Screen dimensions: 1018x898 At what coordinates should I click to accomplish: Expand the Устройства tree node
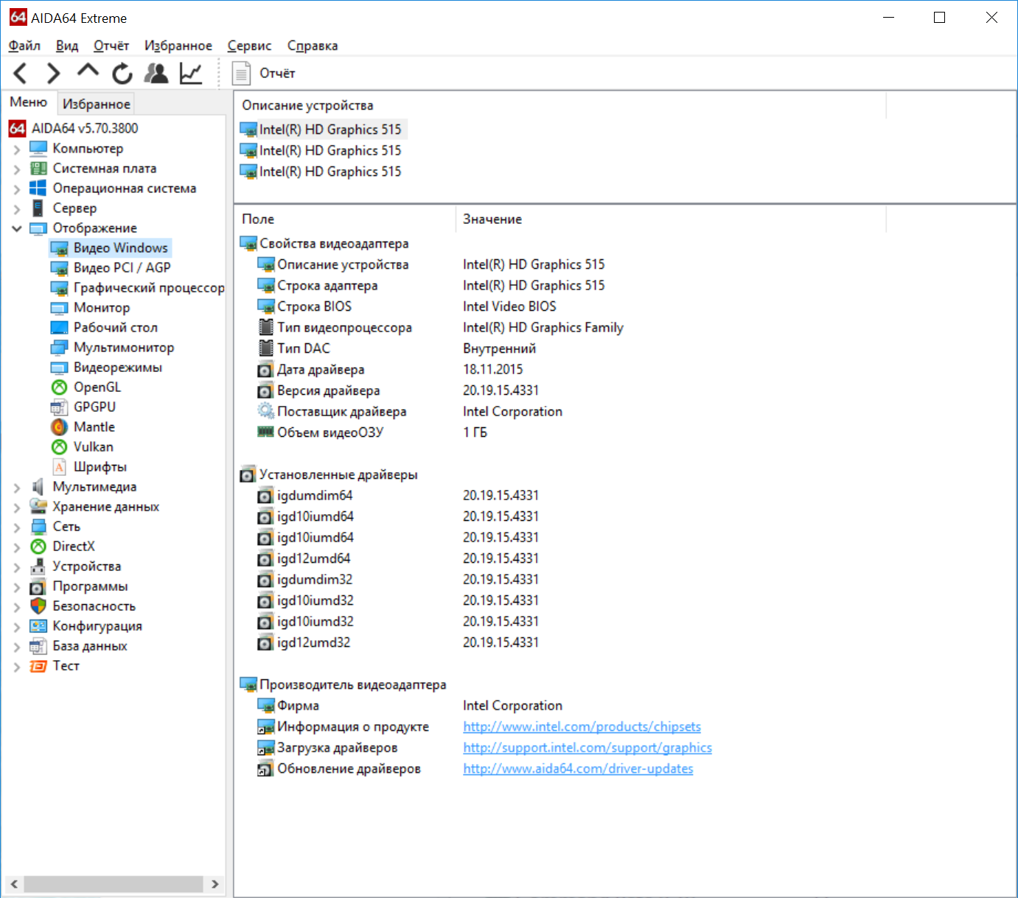pyautogui.click(x=17, y=567)
